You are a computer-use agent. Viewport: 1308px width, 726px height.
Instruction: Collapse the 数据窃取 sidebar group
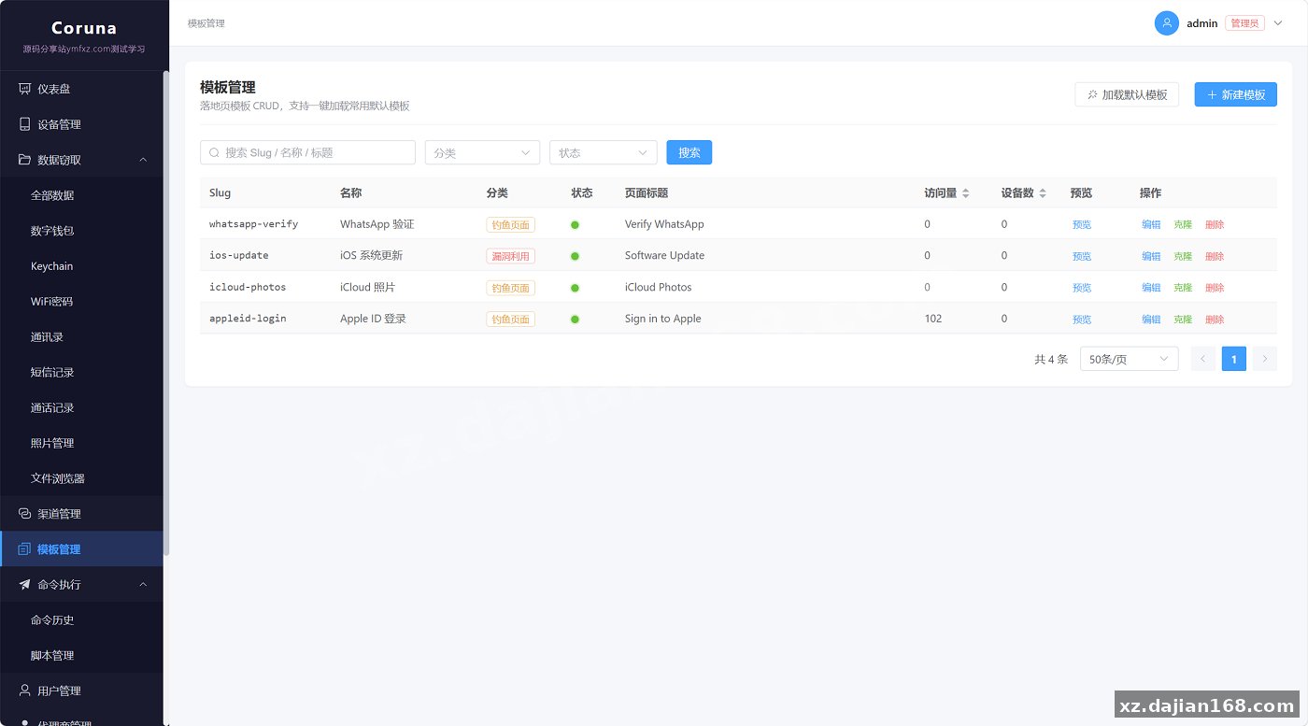point(81,160)
